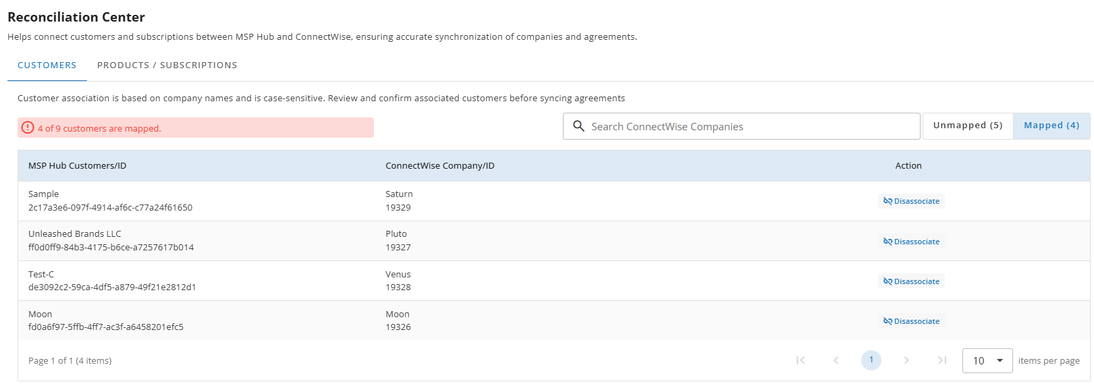Click the MSP Hub Customers/ID column header
1094x386 pixels.
(x=78, y=165)
